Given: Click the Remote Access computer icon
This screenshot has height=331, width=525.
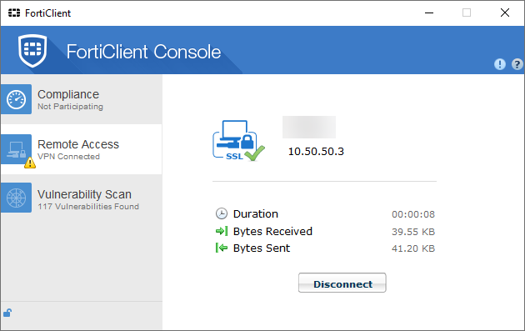Looking at the screenshot, I should 16,149.
